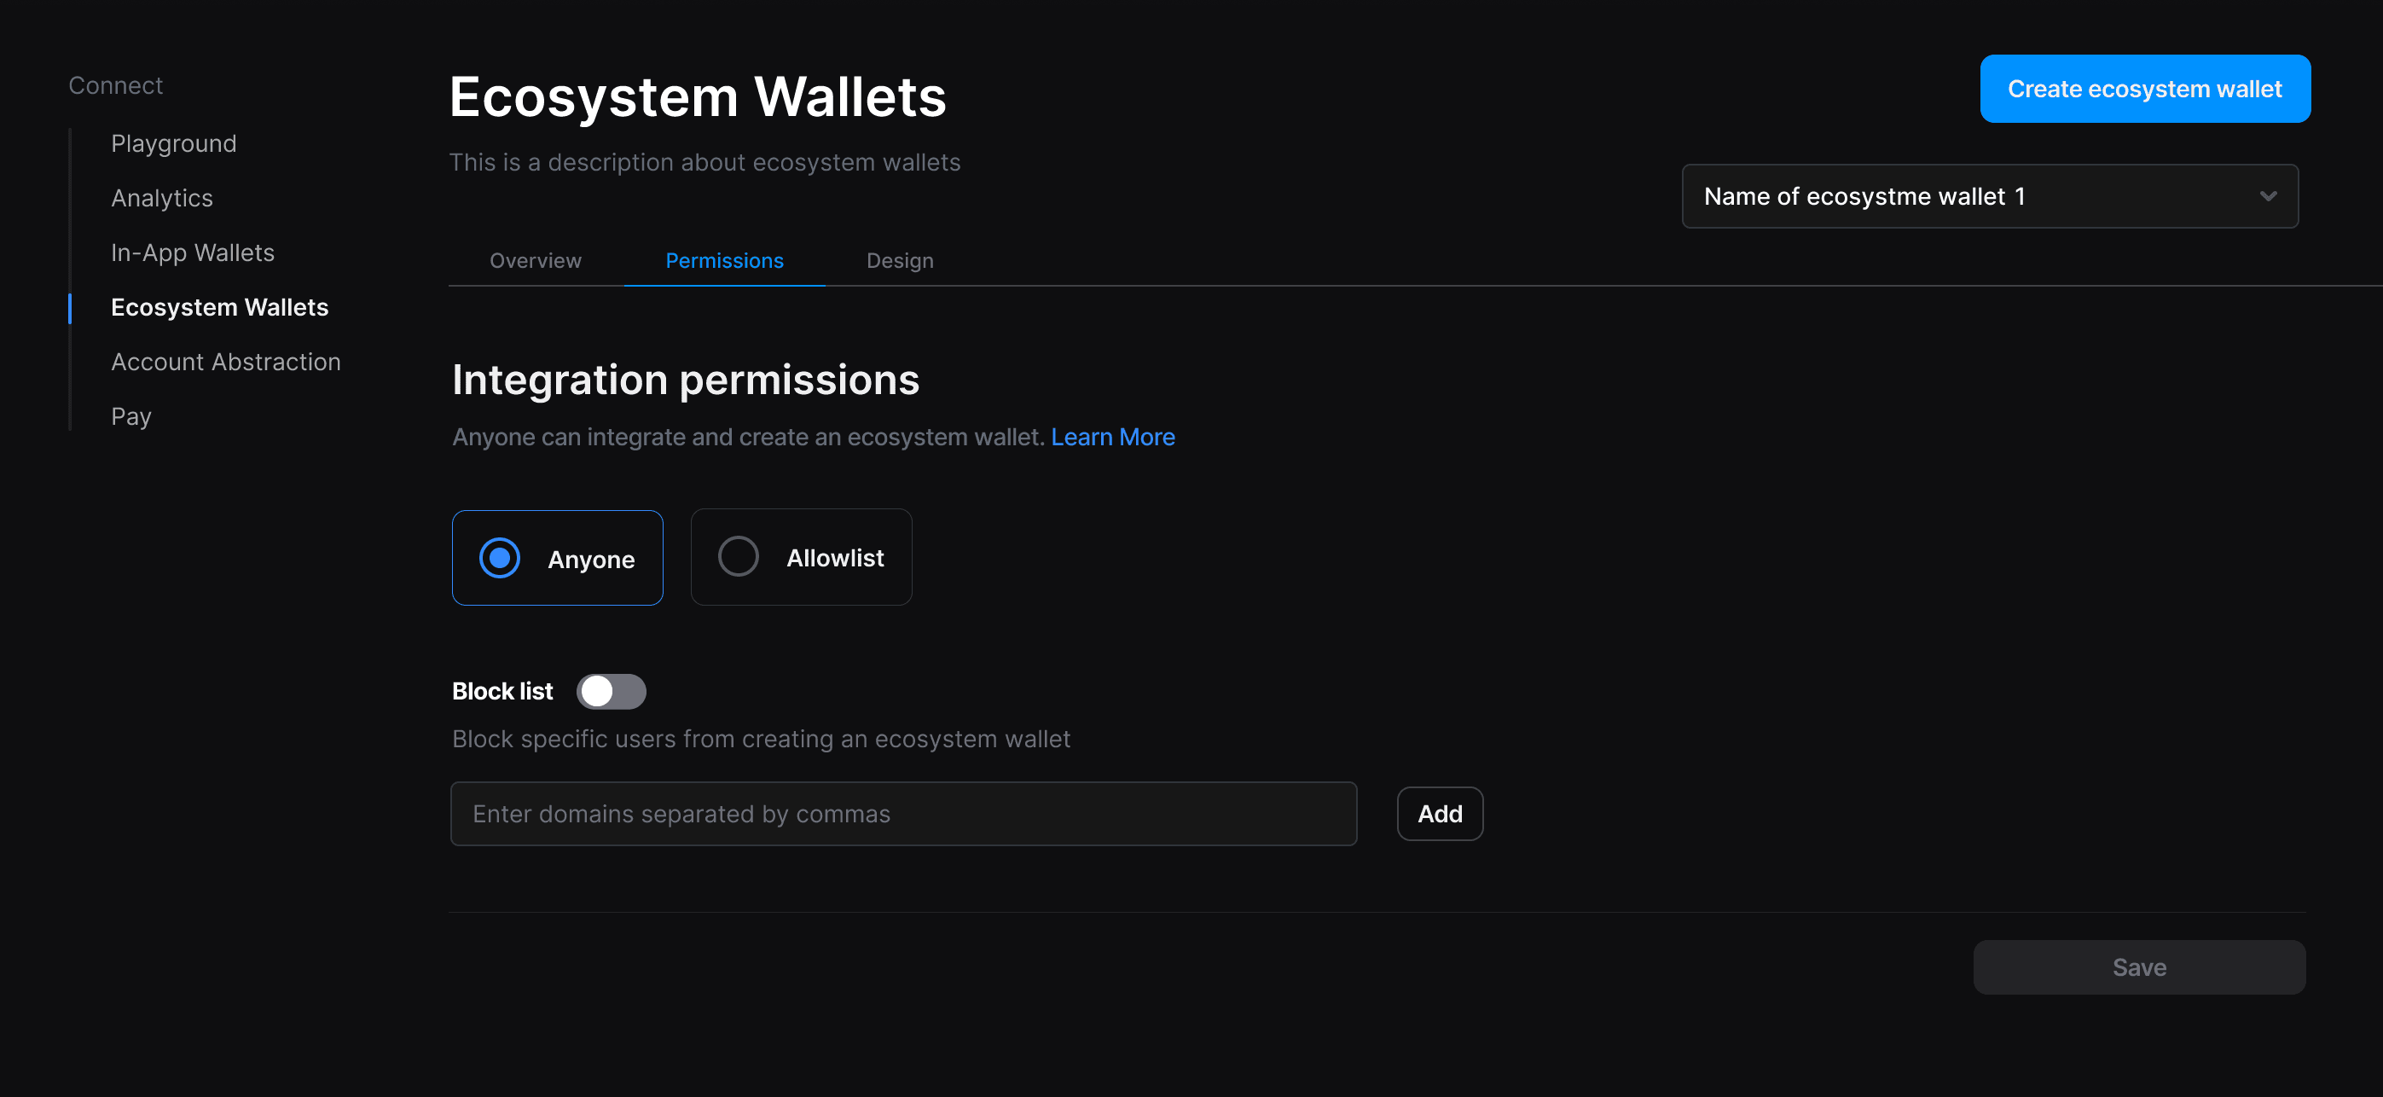Viewport: 2383px width, 1097px height.
Task: Open the Pay sidebar item
Action: [x=131, y=416]
